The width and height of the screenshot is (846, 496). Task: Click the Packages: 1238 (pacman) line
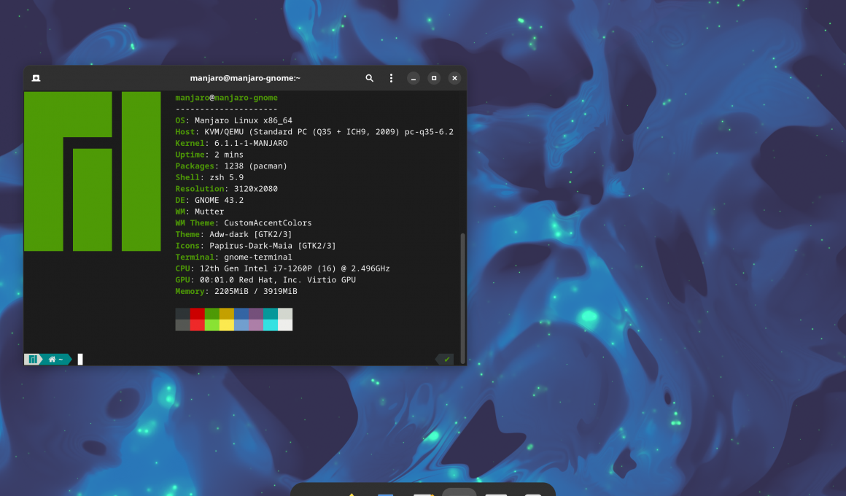click(231, 166)
